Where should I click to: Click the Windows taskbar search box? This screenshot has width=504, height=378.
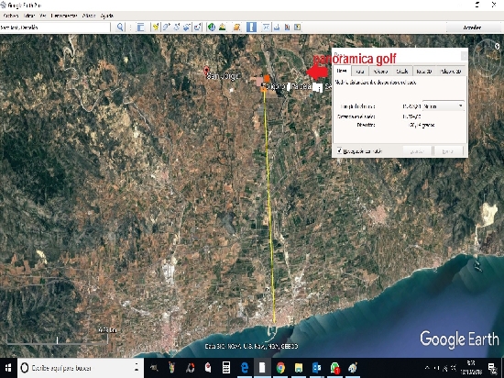tap(81, 368)
